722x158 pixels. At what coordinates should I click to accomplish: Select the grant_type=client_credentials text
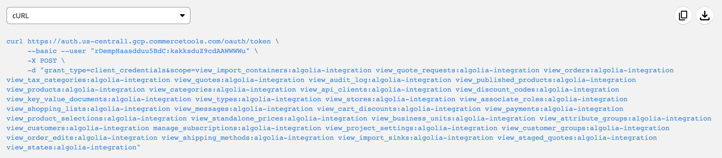coord(109,70)
